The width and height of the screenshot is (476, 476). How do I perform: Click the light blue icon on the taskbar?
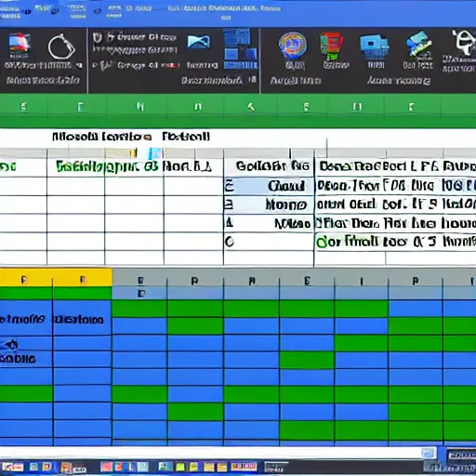142,467
